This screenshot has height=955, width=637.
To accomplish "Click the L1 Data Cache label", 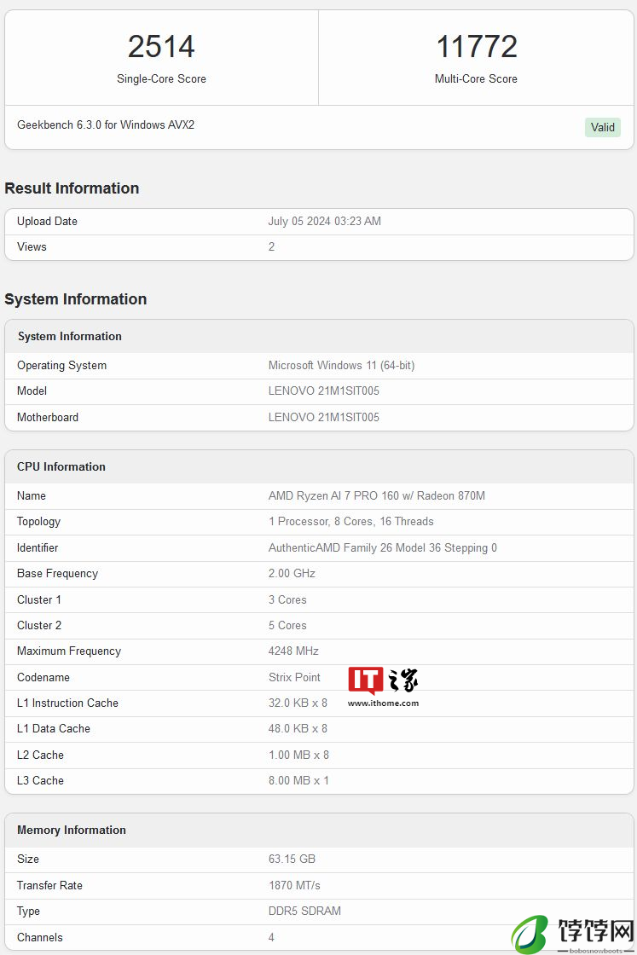I will (x=54, y=728).
